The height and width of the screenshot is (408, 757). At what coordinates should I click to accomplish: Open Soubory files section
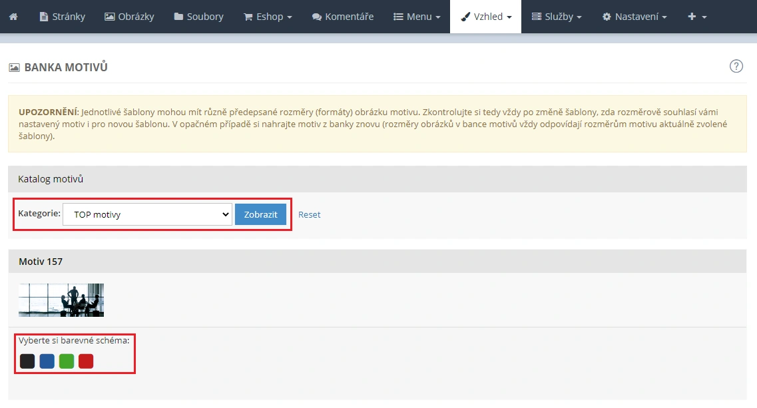click(198, 16)
